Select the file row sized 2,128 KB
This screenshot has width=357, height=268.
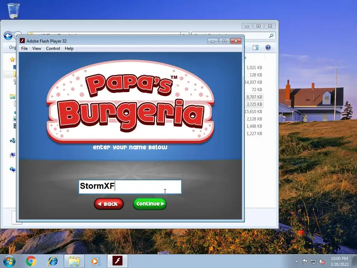pyautogui.click(x=254, y=119)
